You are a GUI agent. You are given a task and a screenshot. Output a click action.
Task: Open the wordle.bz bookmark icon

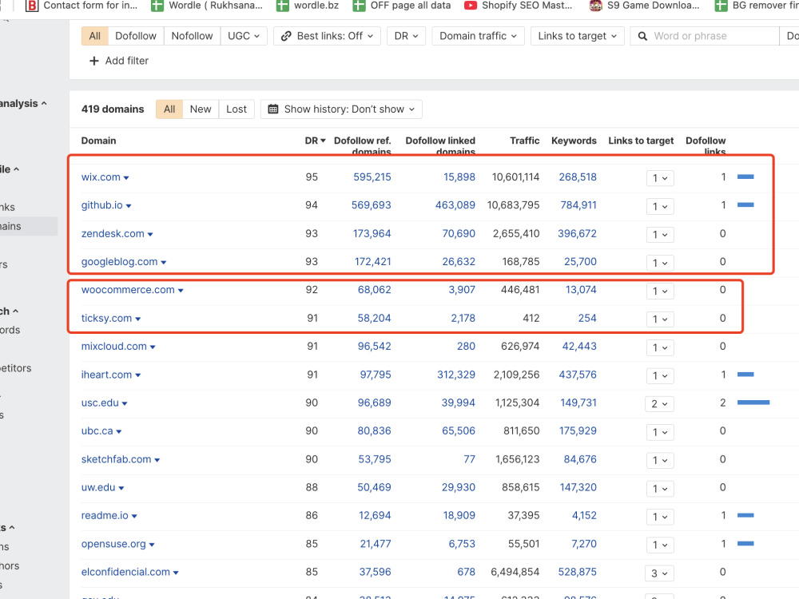click(x=282, y=6)
